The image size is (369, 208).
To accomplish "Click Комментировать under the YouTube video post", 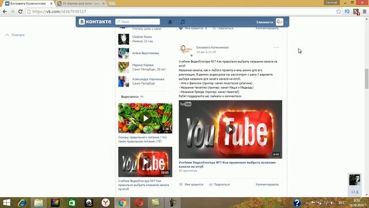I will click(x=267, y=184).
